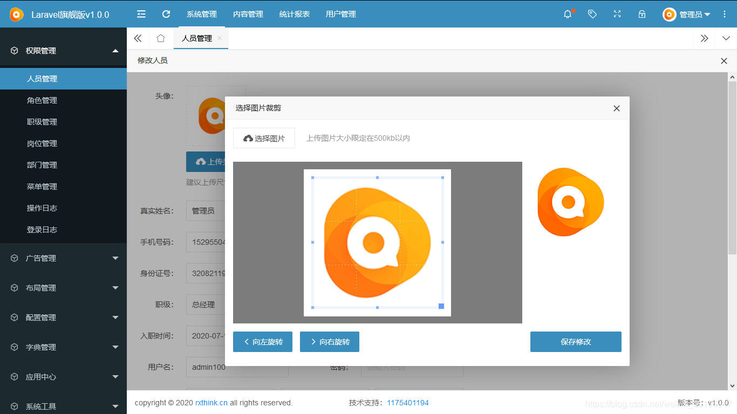This screenshot has height=414, width=737.
Task: Click the lock screen icon
Action: (x=642, y=14)
